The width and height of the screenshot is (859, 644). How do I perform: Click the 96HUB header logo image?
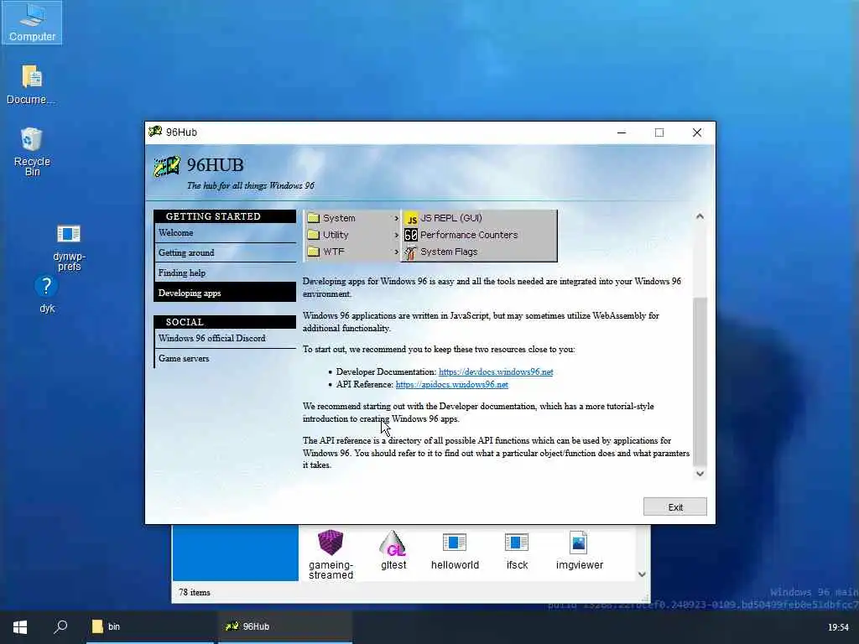pos(167,167)
